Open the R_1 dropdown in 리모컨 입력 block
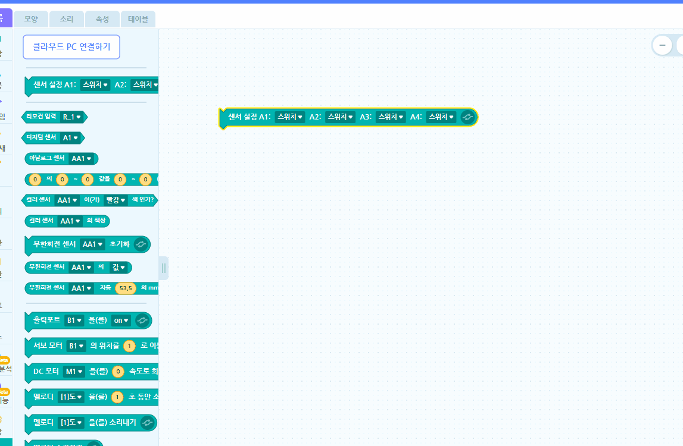Viewport: 683px width, 446px height. (x=72, y=117)
